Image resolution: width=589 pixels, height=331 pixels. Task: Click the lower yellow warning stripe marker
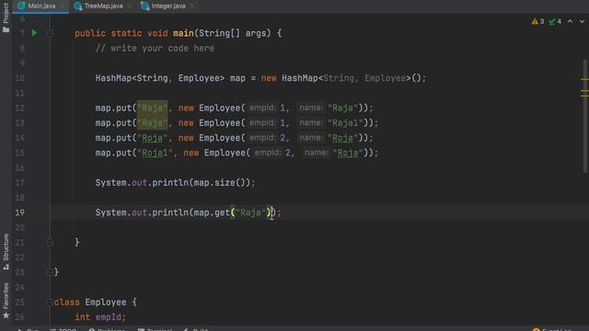tap(584, 97)
